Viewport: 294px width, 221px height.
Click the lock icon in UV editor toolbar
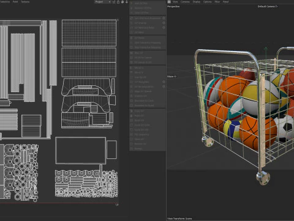point(118,2)
